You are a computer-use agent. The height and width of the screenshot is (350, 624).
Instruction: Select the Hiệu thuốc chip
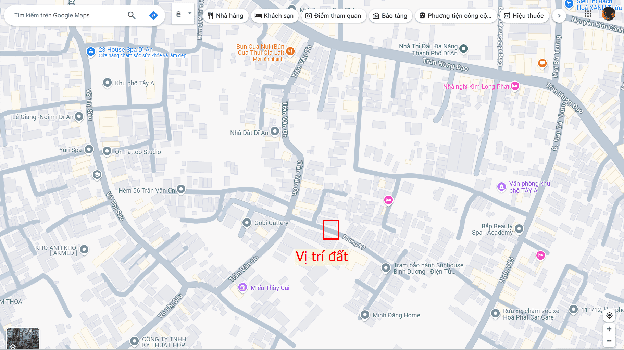click(x=524, y=16)
